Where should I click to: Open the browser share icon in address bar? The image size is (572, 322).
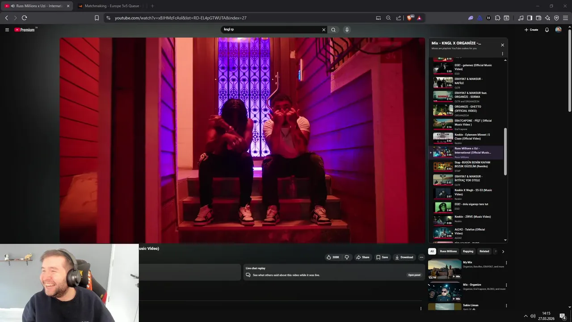(399, 18)
